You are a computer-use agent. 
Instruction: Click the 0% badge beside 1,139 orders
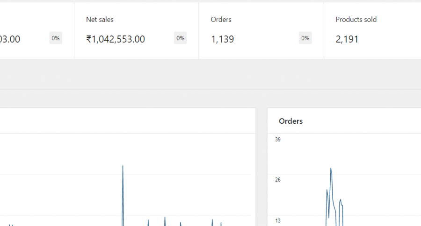coord(305,38)
